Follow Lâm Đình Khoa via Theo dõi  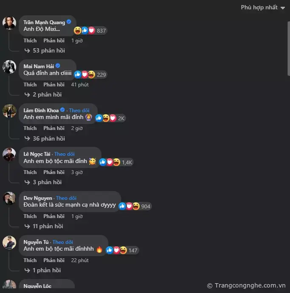tap(79, 111)
